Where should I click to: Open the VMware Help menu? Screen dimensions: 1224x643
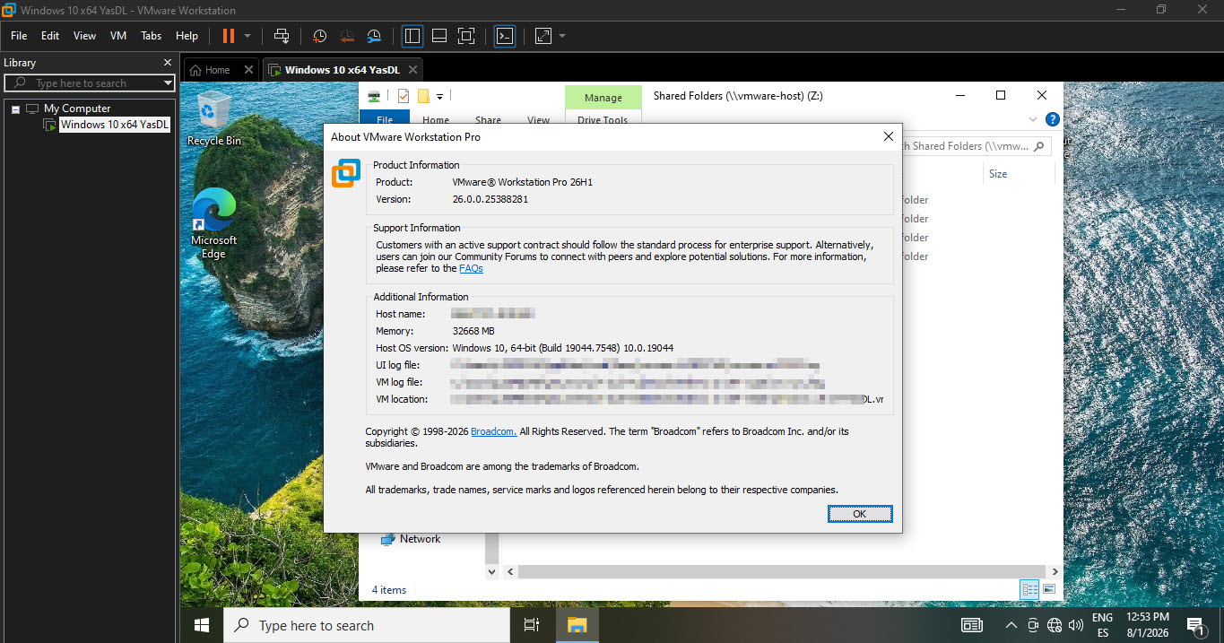point(187,36)
